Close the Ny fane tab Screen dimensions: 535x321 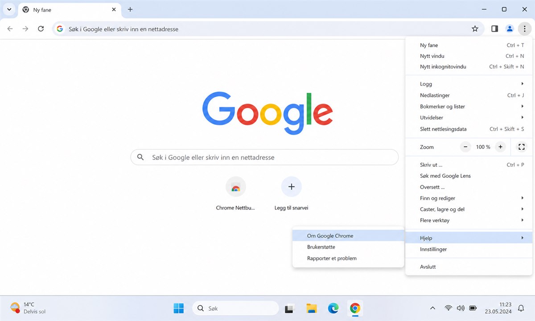click(114, 9)
